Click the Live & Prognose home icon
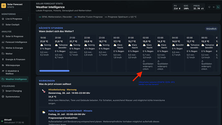This screenshot has height=125, width=222. point(3,19)
